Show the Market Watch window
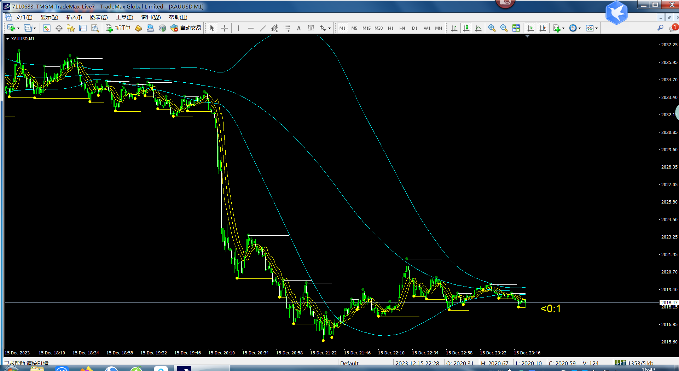 (x=47, y=28)
